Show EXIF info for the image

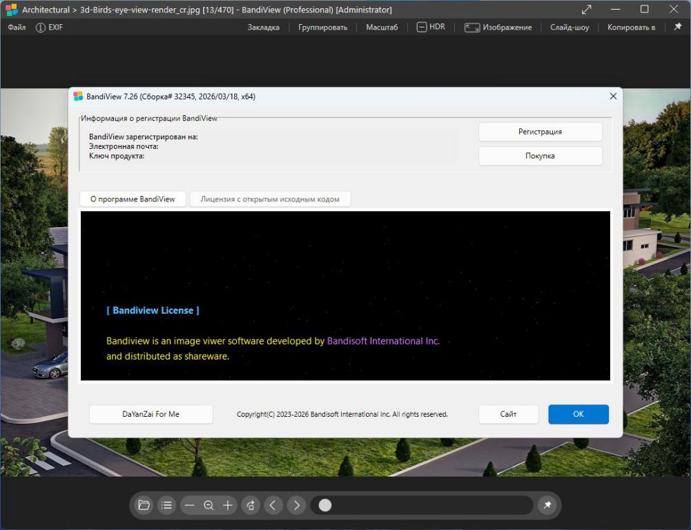[x=49, y=27]
